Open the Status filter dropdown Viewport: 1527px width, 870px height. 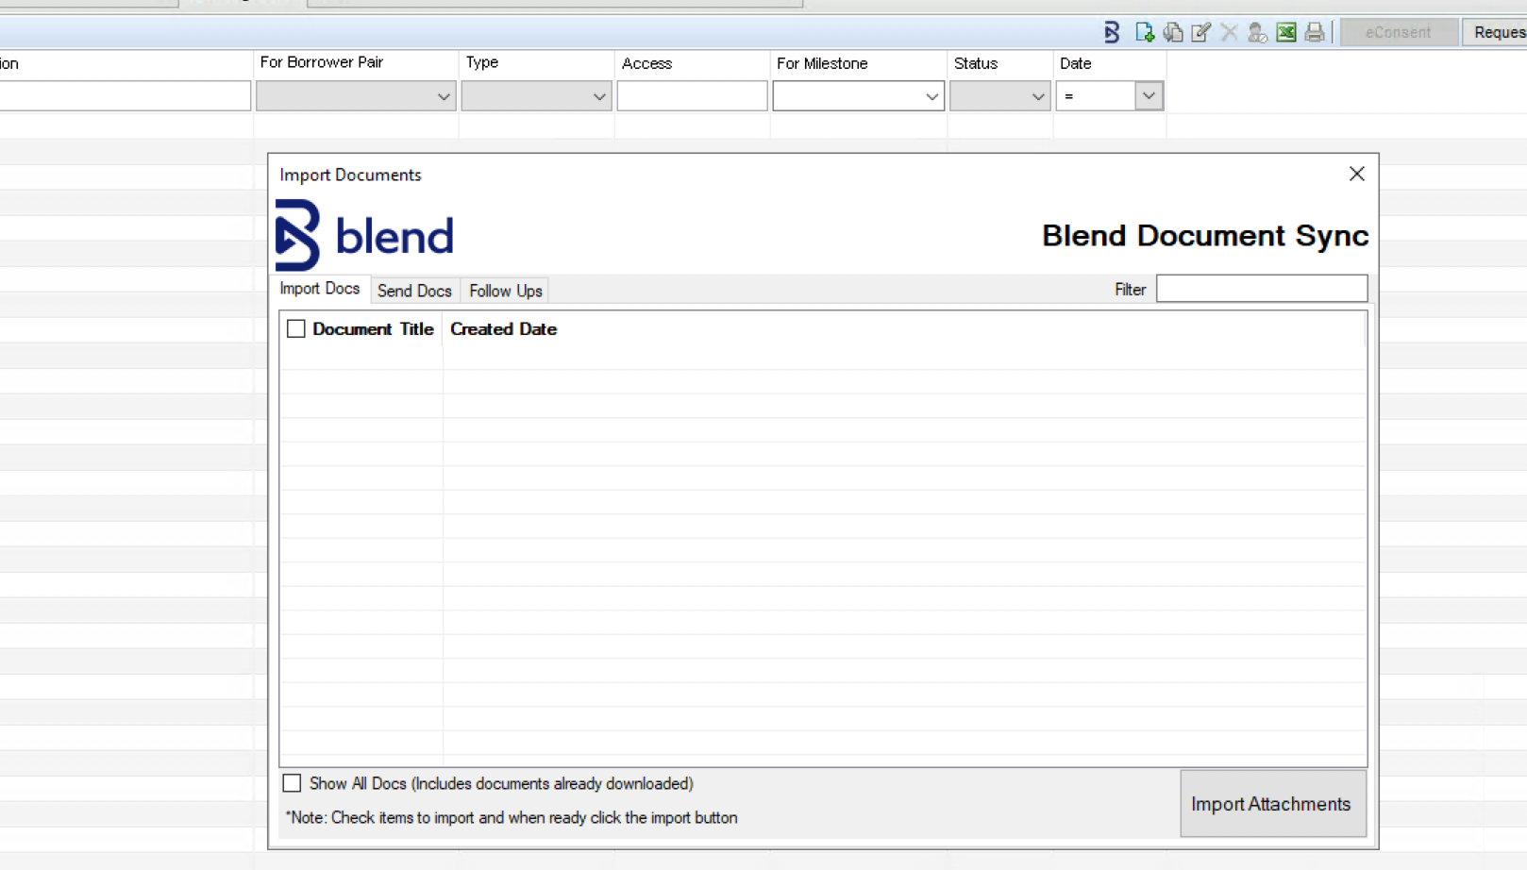click(x=999, y=96)
